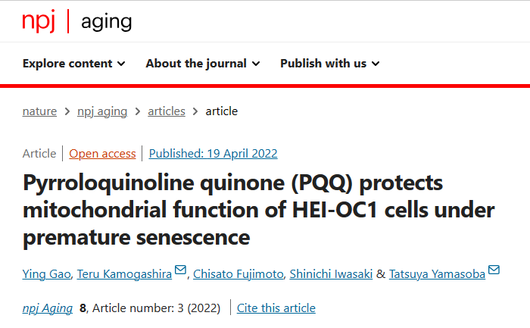The height and width of the screenshot is (328, 530).
Task: Open author Shinichi Iwasaki's details
Action: [x=331, y=274]
